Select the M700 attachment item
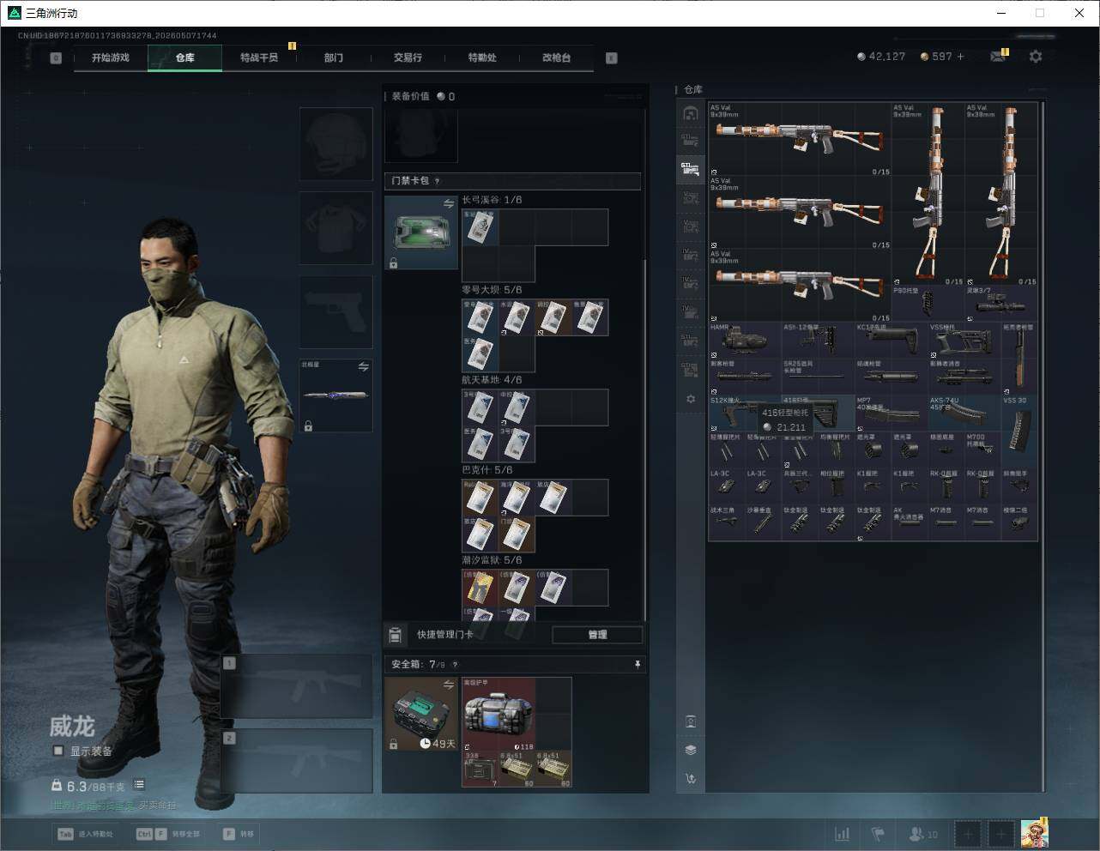This screenshot has width=1100, height=851. [x=982, y=450]
